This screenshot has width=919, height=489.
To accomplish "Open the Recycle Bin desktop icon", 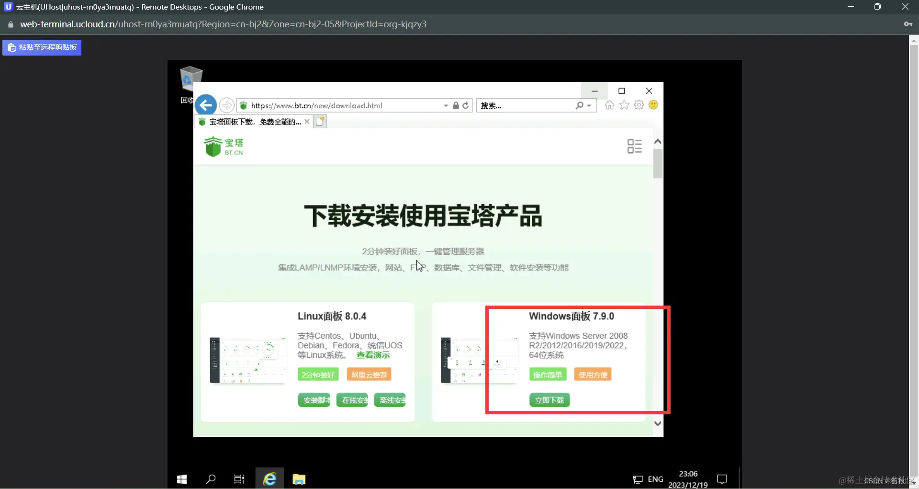I will (x=190, y=79).
